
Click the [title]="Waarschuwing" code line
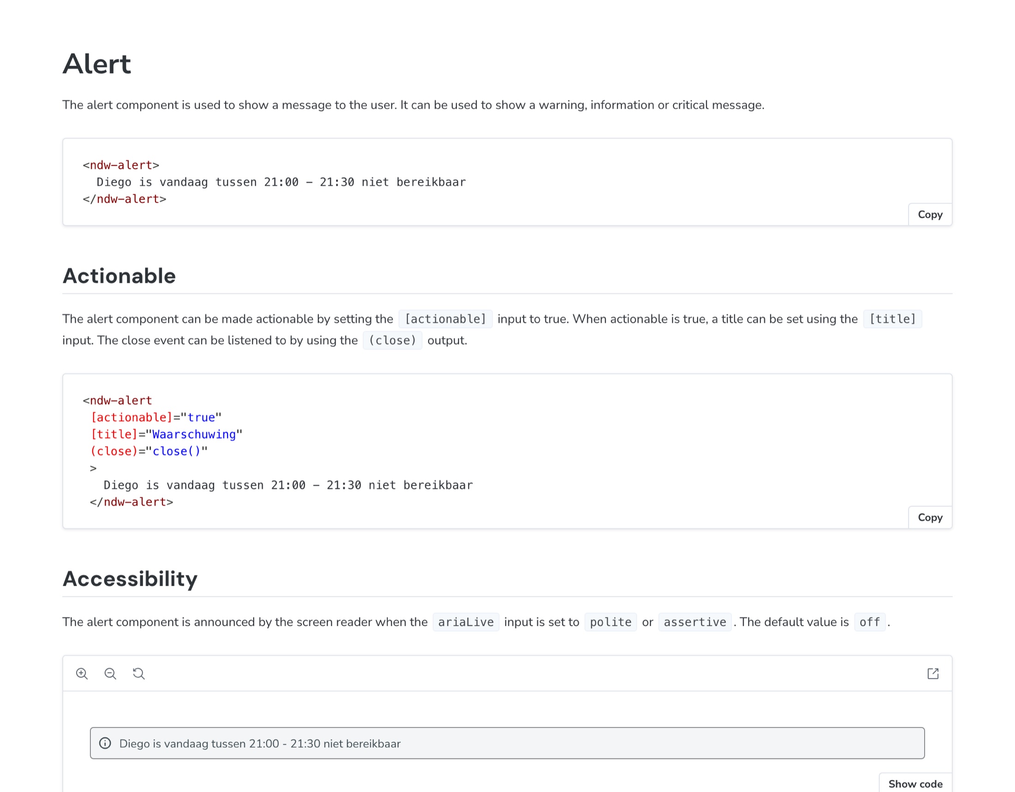tap(167, 435)
